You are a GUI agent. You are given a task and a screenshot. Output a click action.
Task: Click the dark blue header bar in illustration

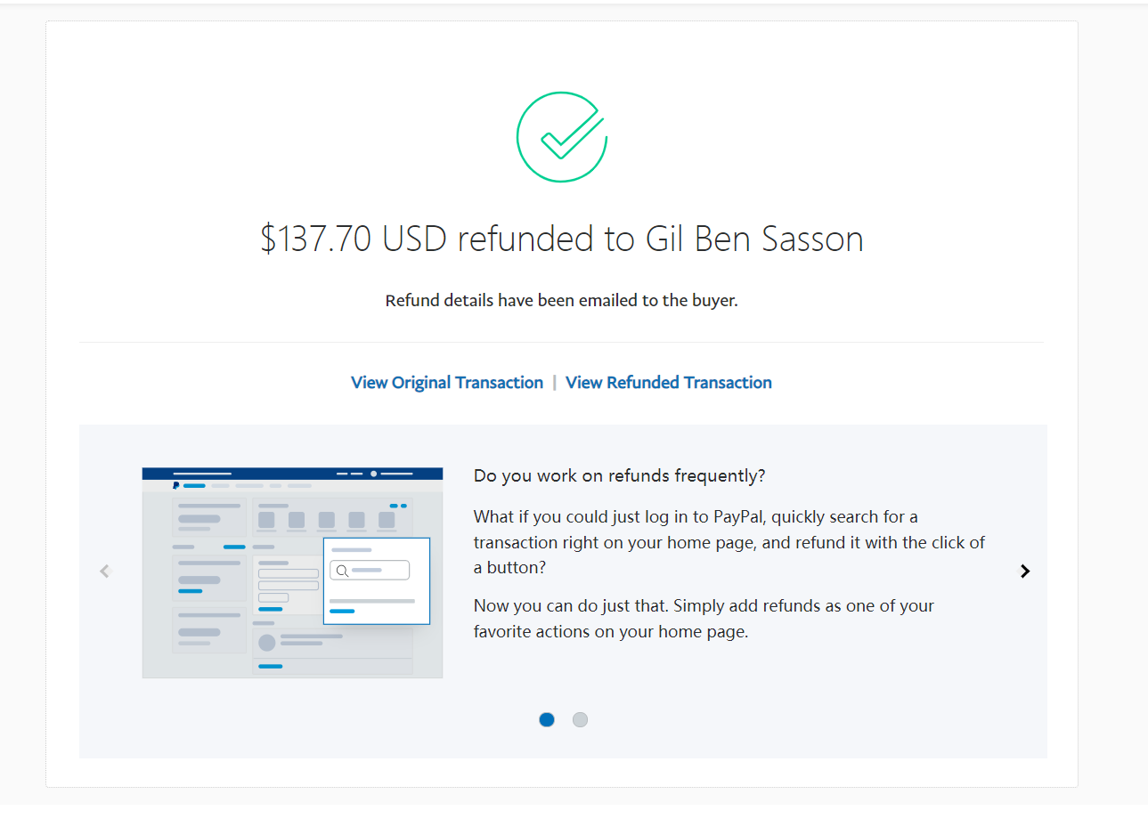point(292,474)
